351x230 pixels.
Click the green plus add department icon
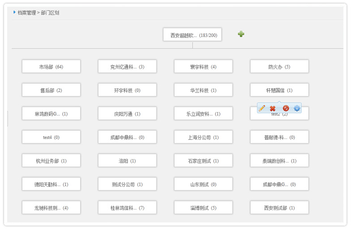click(x=241, y=34)
